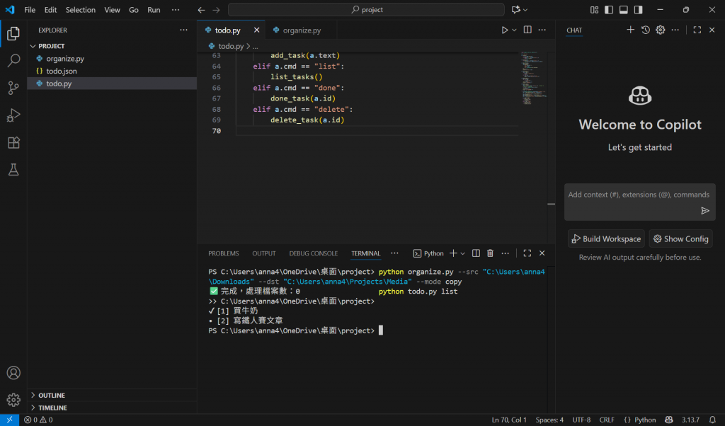Open the Run and Debug view

point(13,115)
